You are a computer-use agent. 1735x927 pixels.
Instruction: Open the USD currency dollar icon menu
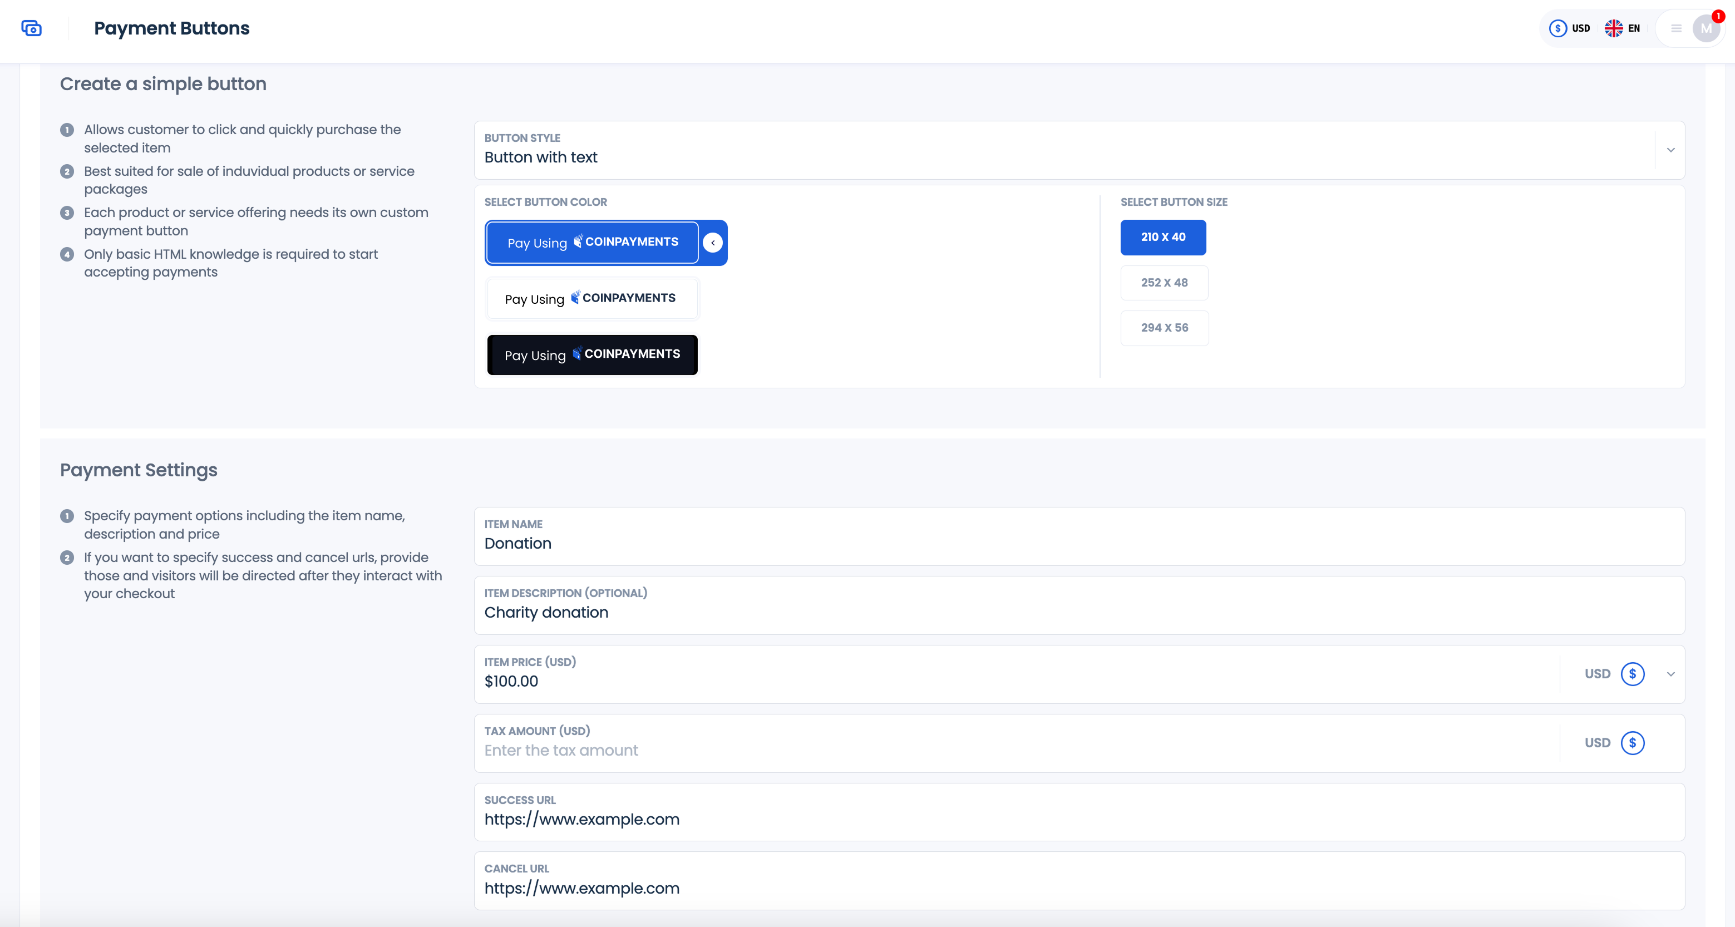click(1558, 28)
